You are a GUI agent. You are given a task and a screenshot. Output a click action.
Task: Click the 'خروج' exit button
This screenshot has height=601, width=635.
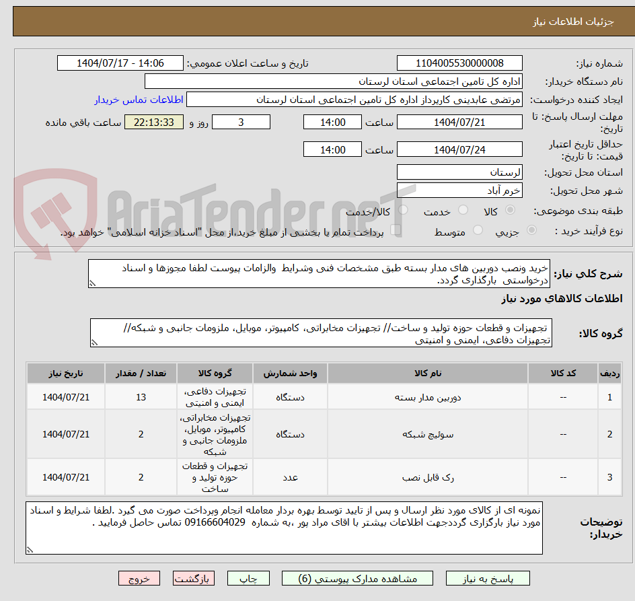coord(139,578)
